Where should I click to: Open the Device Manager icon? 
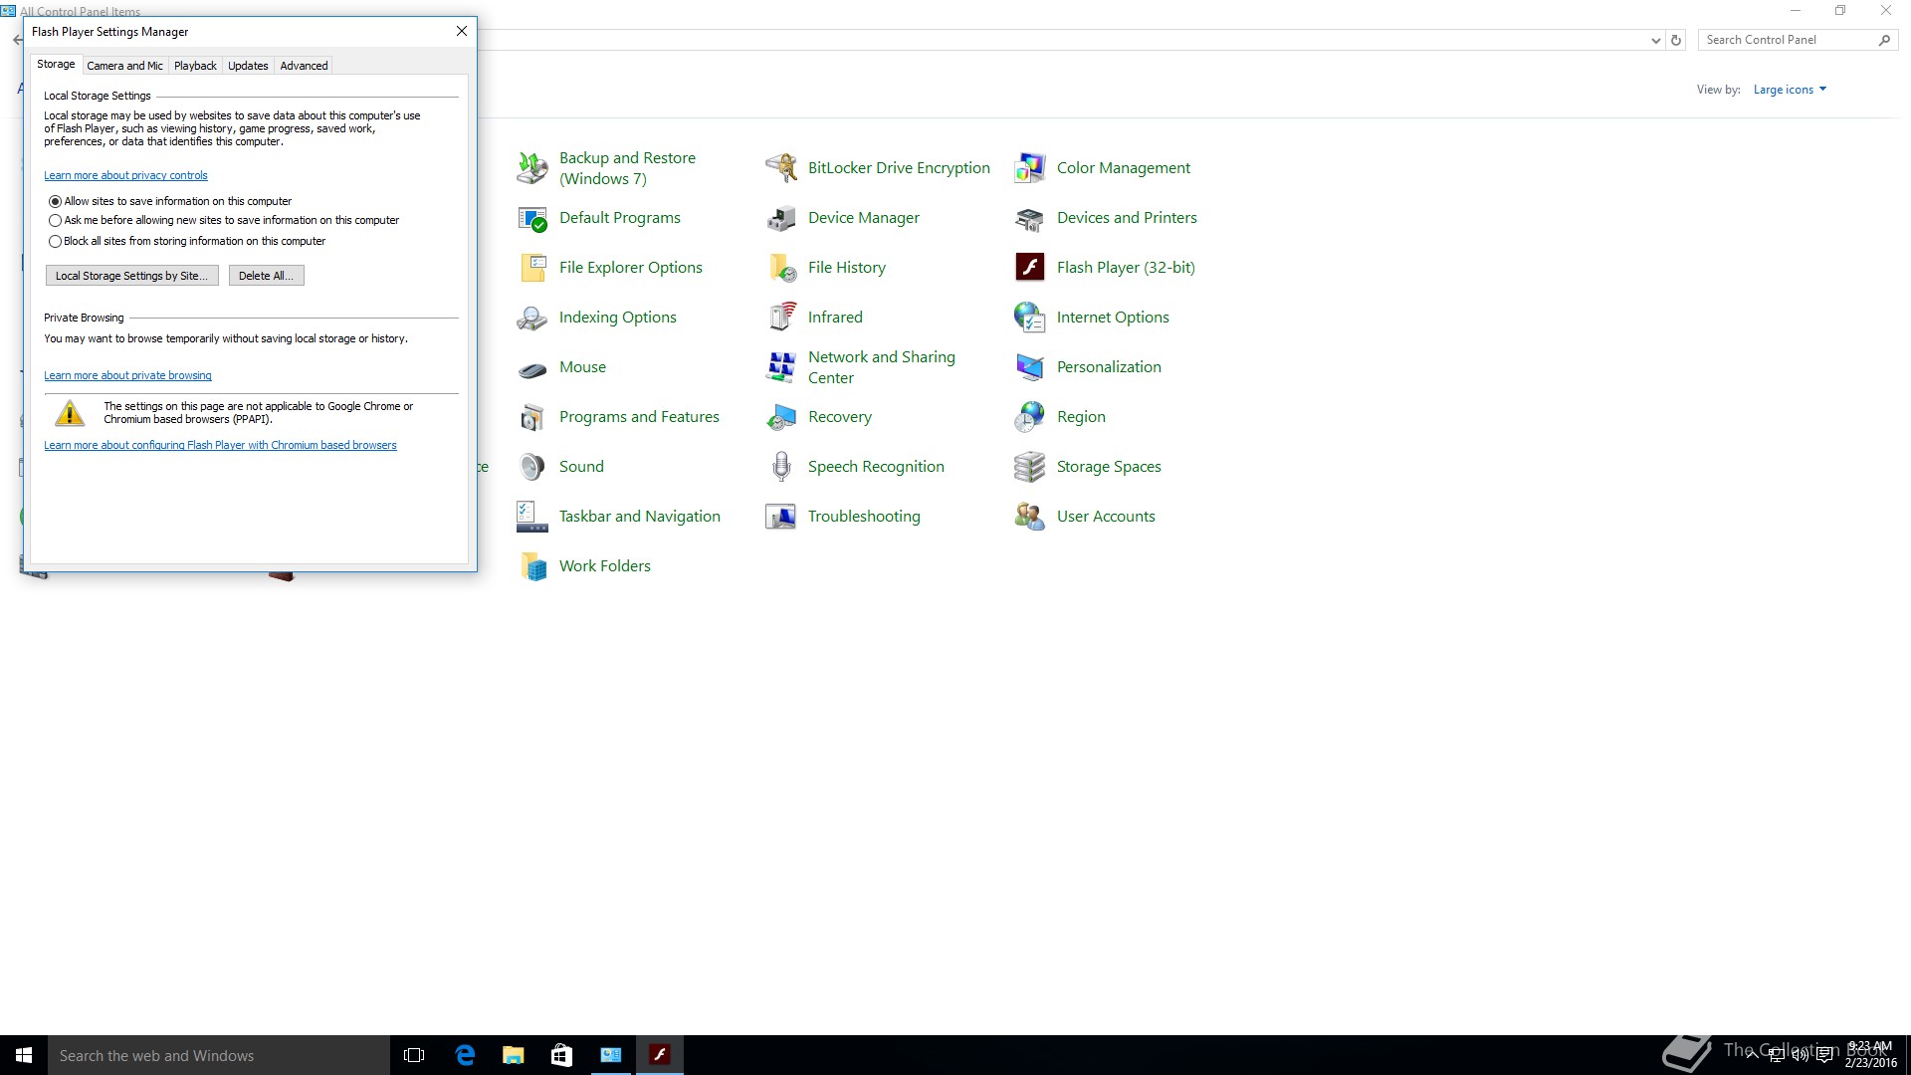[781, 218]
